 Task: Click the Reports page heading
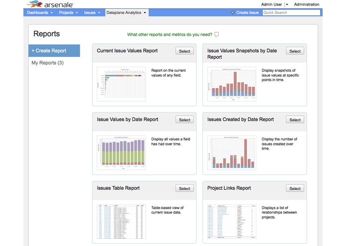tap(47, 34)
